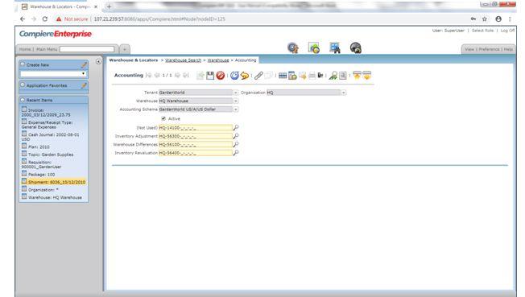Go to last record navigation arrow
The image size is (525, 297).
186,76
